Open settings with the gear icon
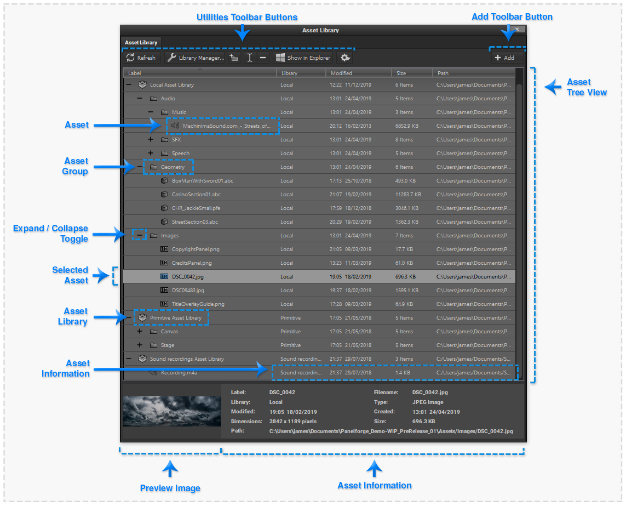 [346, 58]
